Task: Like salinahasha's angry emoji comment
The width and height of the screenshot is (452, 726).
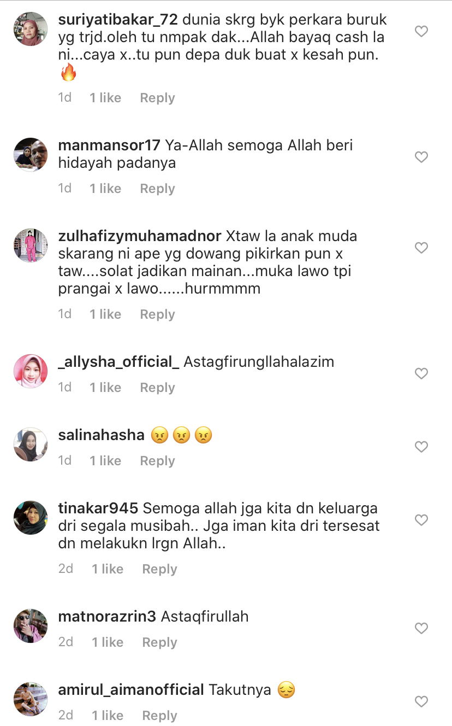Action: click(421, 447)
